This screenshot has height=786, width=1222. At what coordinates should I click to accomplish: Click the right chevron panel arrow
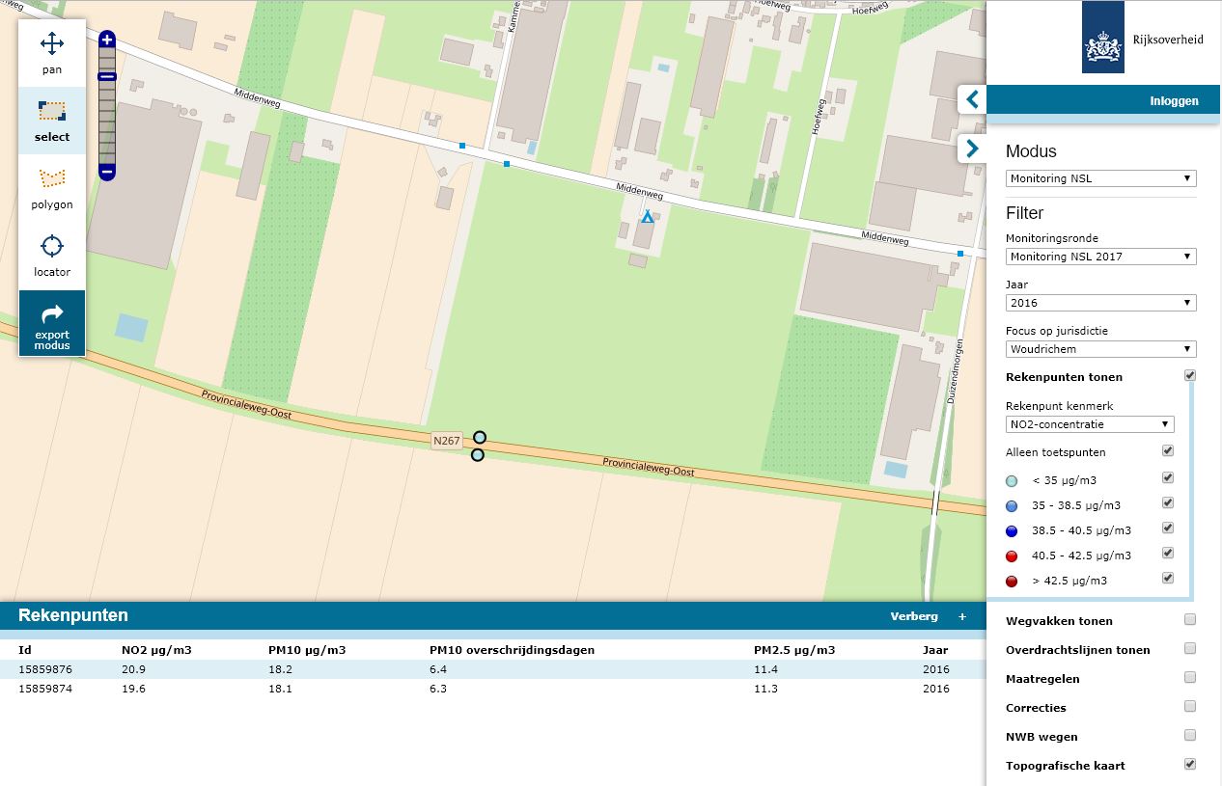coord(972,149)
